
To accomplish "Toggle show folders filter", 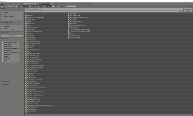I will (58, 6).
